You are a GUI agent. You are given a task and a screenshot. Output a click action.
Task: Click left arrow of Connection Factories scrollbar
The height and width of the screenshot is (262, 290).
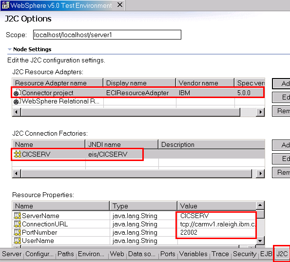[17, 173]
